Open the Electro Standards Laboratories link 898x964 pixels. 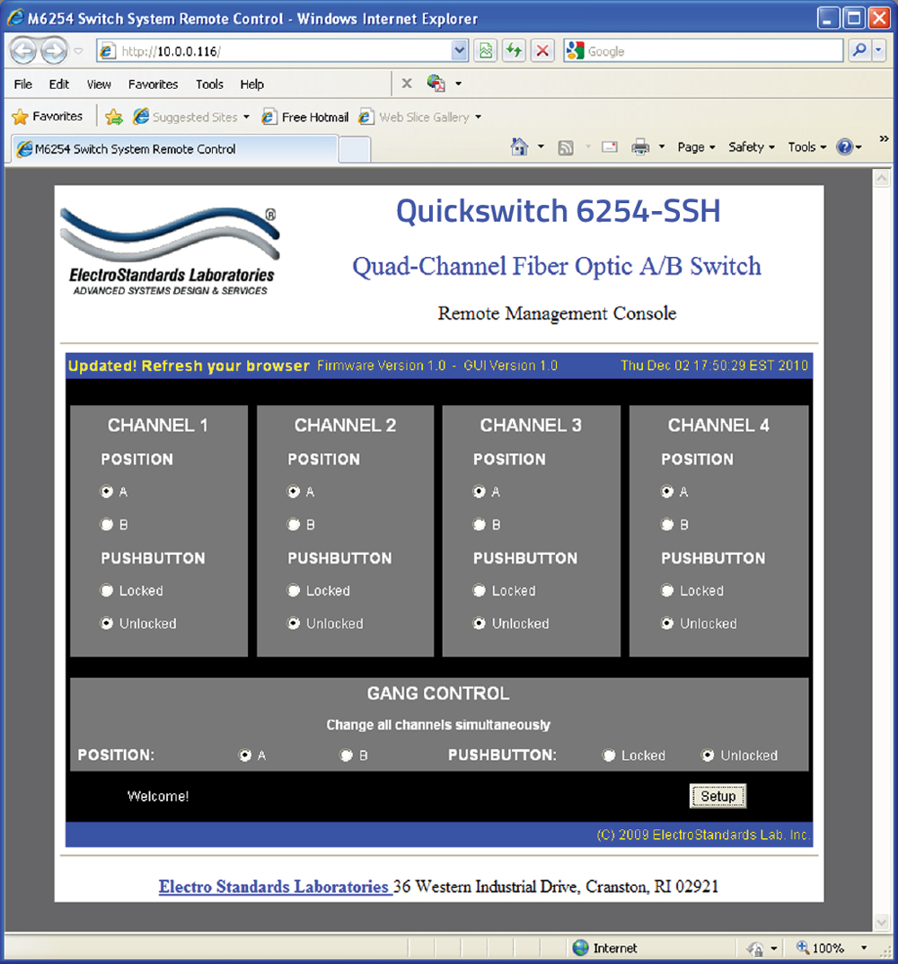275,887
